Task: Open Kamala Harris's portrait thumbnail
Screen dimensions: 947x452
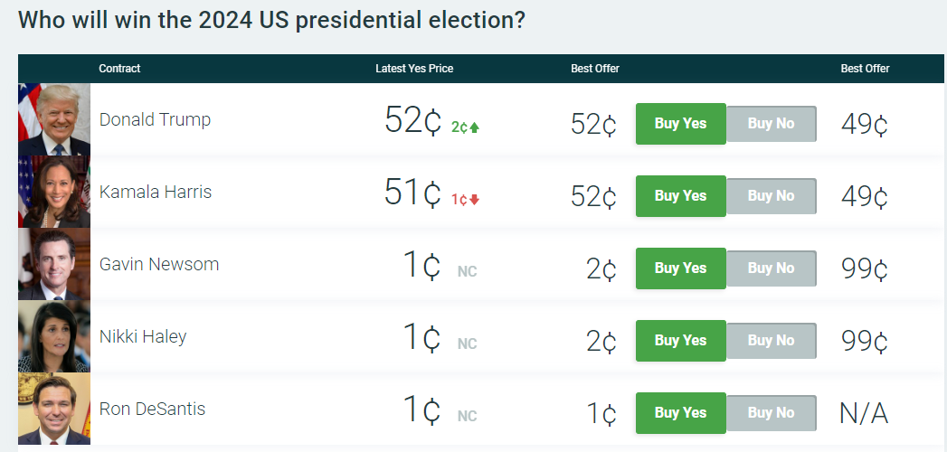Action: 54,192
